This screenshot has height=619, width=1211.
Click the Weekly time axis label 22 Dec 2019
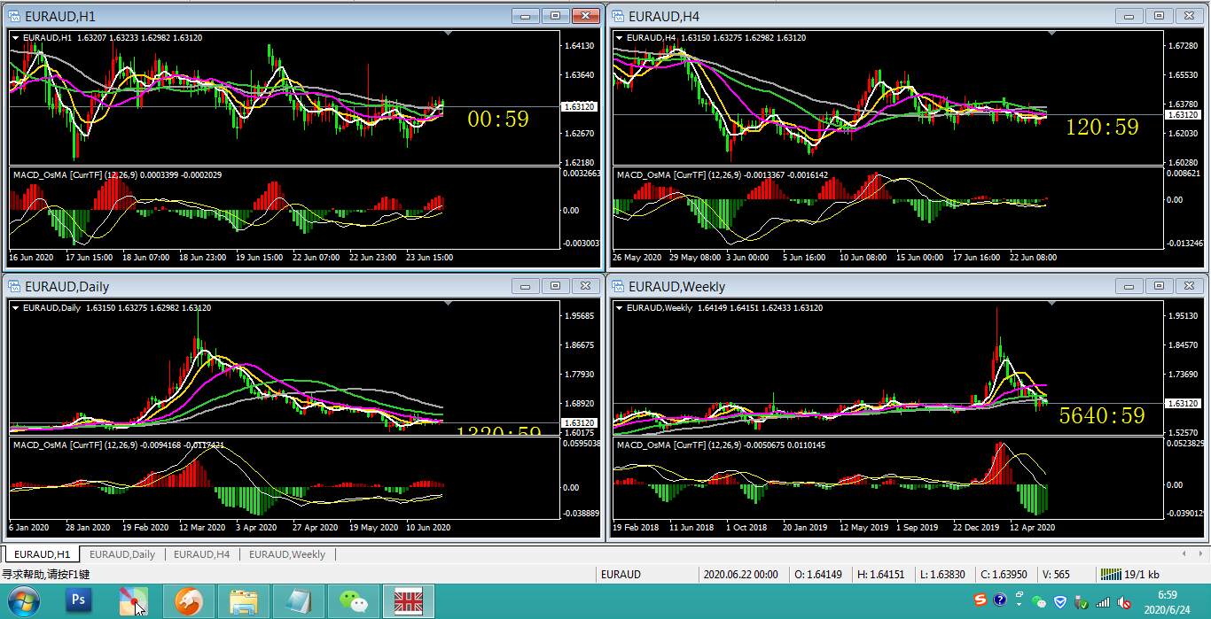point(977,528)
